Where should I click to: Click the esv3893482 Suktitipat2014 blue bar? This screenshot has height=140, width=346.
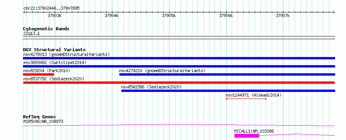179,66
